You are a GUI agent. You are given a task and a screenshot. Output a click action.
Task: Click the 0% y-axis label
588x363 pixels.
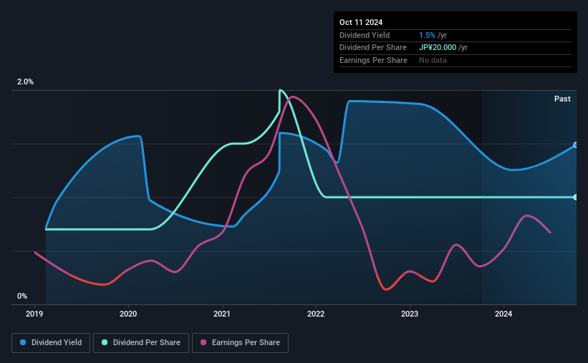click(22, 296)
